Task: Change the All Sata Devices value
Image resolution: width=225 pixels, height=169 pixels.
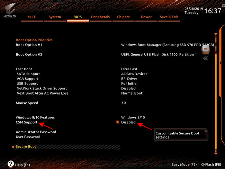Action: [x=134, y=74]
